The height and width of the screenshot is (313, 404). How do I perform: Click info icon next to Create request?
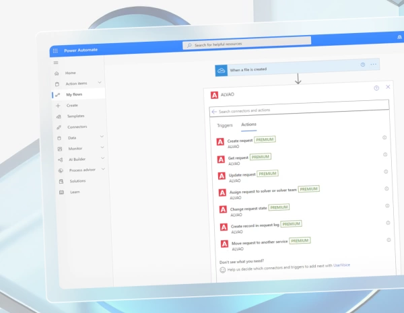click(x=384, y=137)
